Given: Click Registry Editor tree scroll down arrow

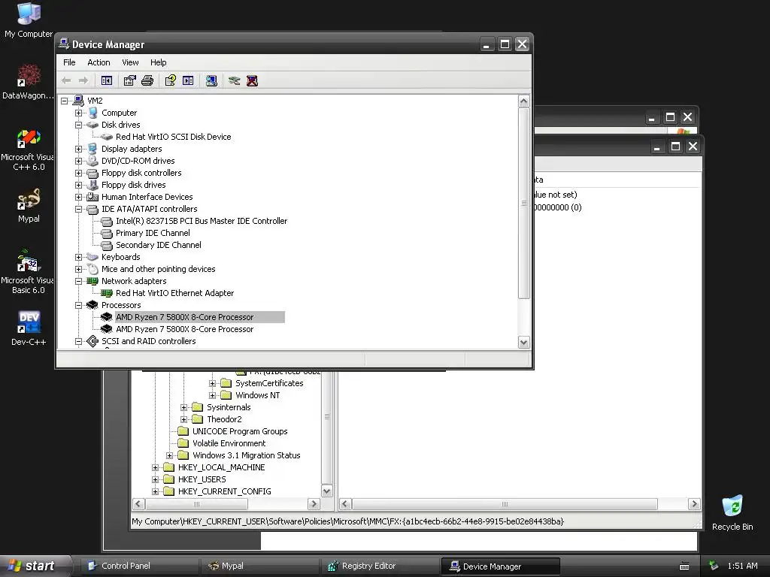Looking at the screenshot, I should 326,491.
